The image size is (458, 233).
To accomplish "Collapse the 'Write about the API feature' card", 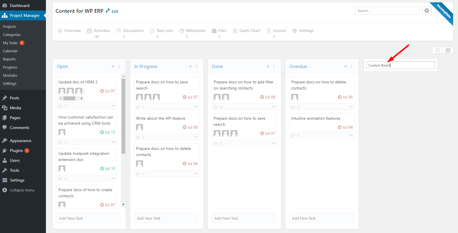I will [196, 137].
